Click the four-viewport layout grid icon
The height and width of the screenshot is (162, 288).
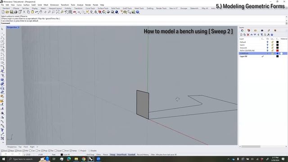70,12
